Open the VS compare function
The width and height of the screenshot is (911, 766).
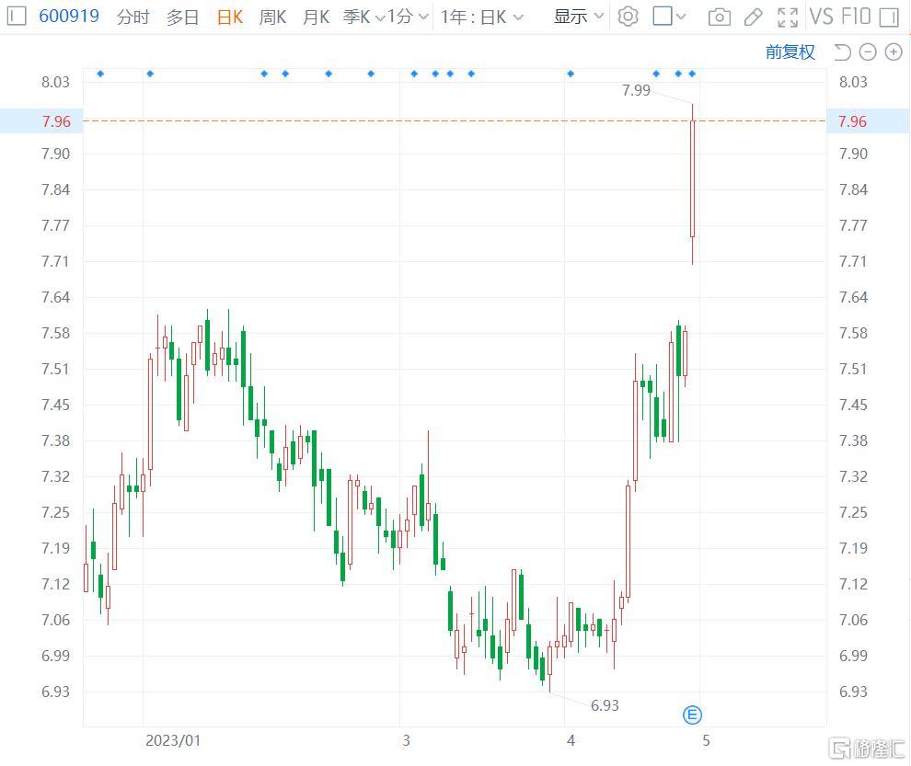(x=821, y=17)
